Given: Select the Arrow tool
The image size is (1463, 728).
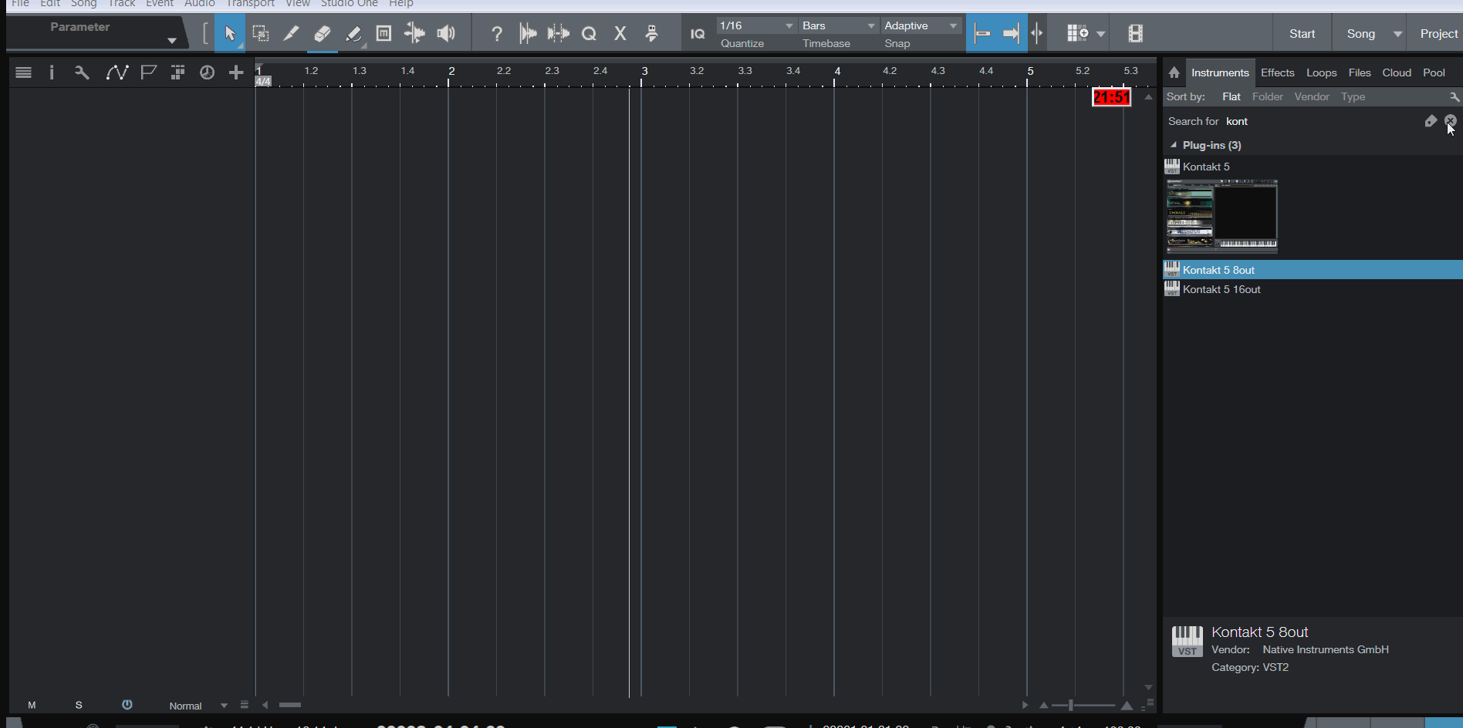Looking at the screenshot, I should point(230,33).
